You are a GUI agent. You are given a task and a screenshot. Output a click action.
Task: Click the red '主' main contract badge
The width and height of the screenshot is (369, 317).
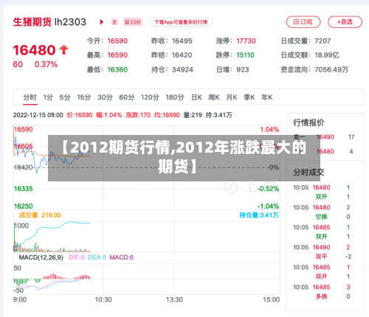click(x=114, y=22)
